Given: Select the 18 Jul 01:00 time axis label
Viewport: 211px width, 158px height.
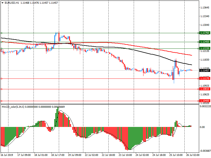Looking at the screenshot, I should [x=41, y=155].
